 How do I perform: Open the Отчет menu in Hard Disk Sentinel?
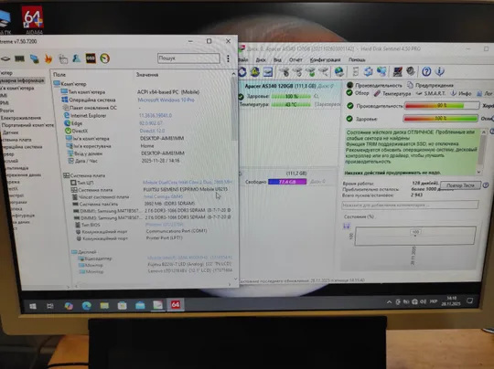coord(295,59)
